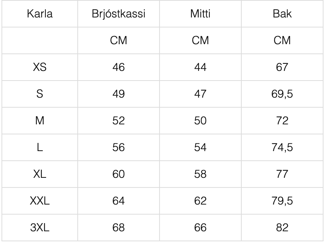The width and height of the screenshot is (325, 245).
Task: Click the XS size row label
Action: pyautogui.click(x=39, y=67)
